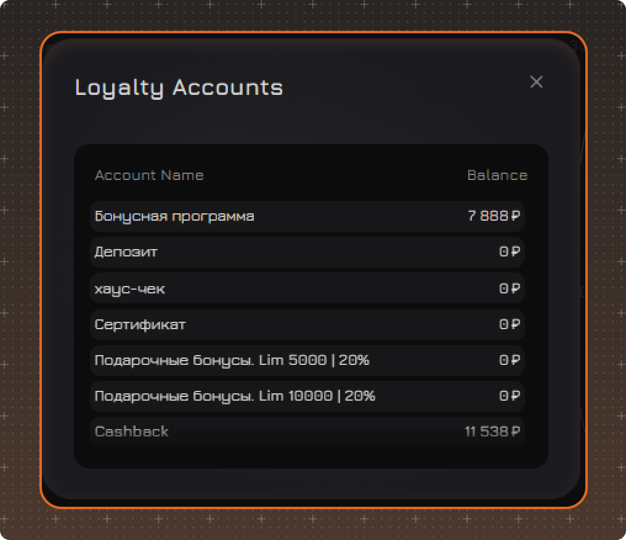Click the 7 888 ₽ balance value
626x540 pixels.
(x=494, y=216)
